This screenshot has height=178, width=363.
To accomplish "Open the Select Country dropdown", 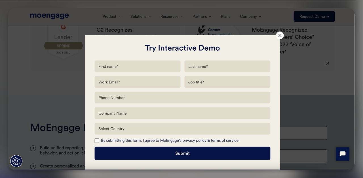I will (182, 129).
